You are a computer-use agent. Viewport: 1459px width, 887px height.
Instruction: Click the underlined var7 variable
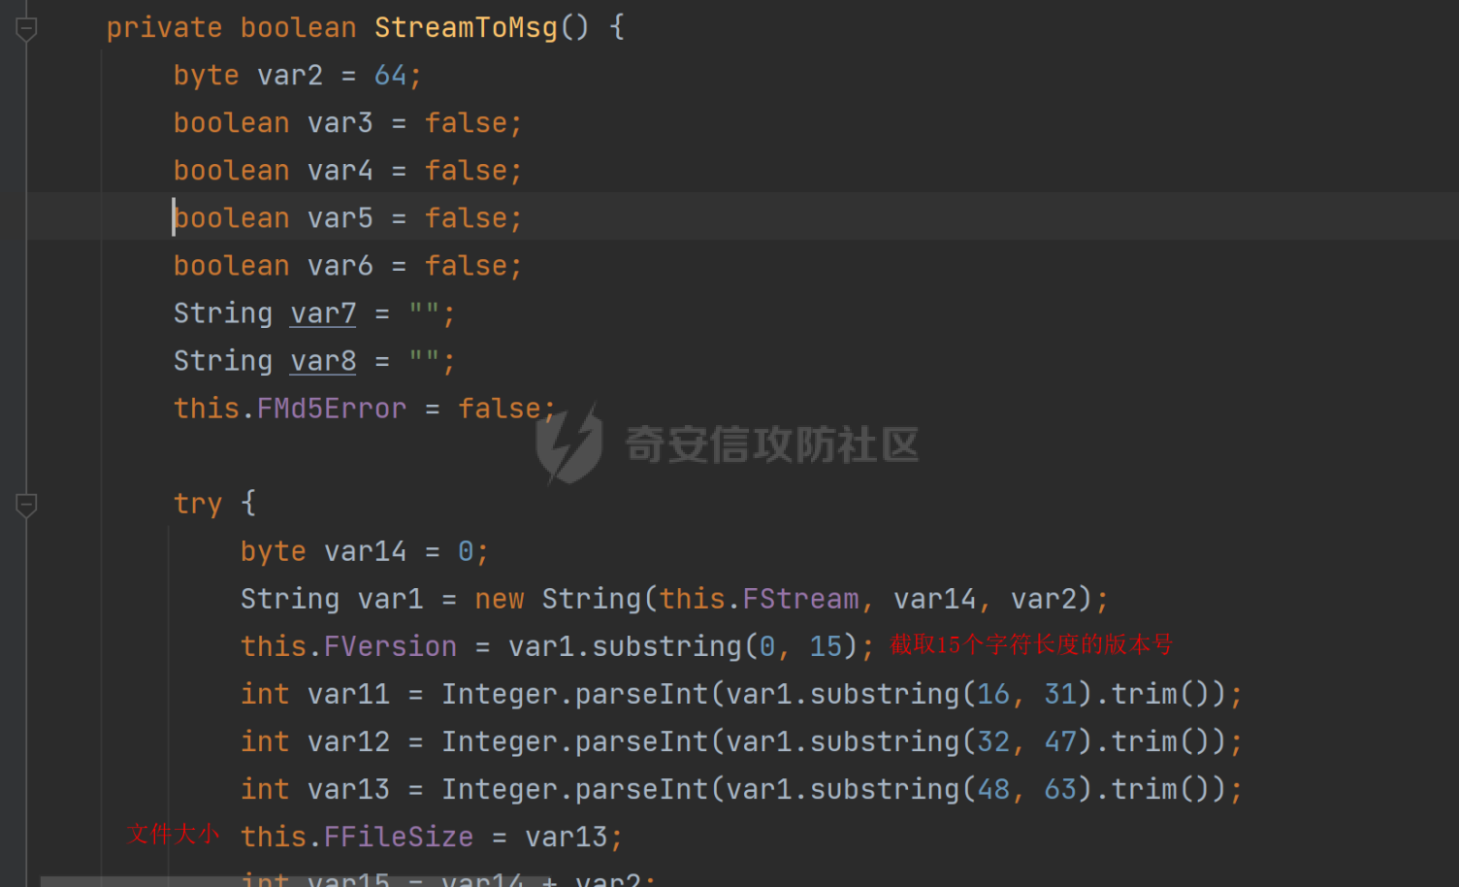click(323, 313)
